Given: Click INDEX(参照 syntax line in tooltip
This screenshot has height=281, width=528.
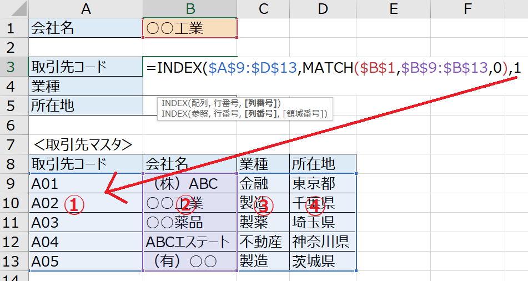Looking at the screenshot, I should pyautogui.click(x=244, y=114).
